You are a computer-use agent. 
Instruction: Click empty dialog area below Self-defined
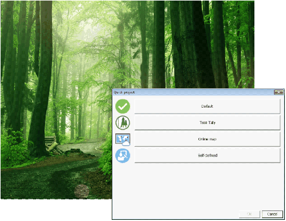[x=198, y=186]
